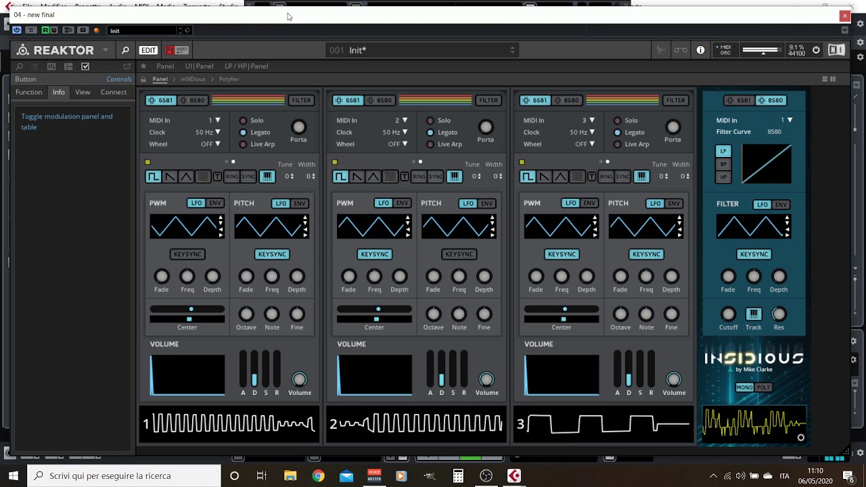Open Clock 50 Hz dropdown in voice 2

[394, 132]
